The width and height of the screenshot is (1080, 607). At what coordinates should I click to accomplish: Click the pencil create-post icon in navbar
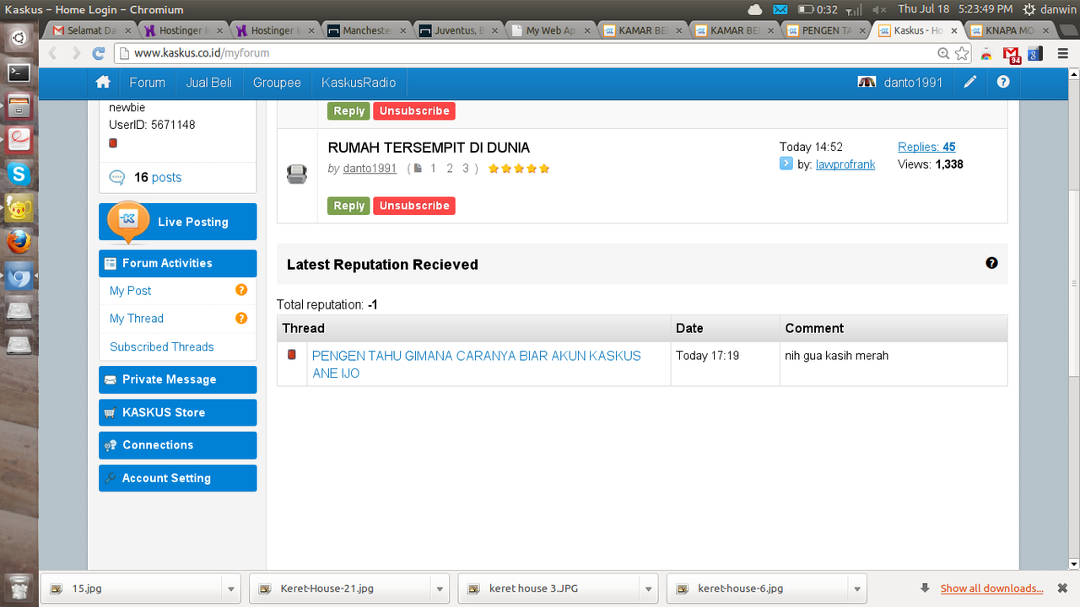pyautogui.click(x=970, y=82)
